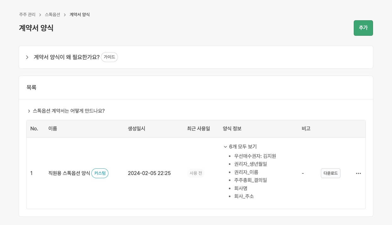The width and height of the screenshot is (392, 225).
Task: Click the chevron beside "스톡옵션 계약서는 어떻게 만드나요?"
Action: 29,111
